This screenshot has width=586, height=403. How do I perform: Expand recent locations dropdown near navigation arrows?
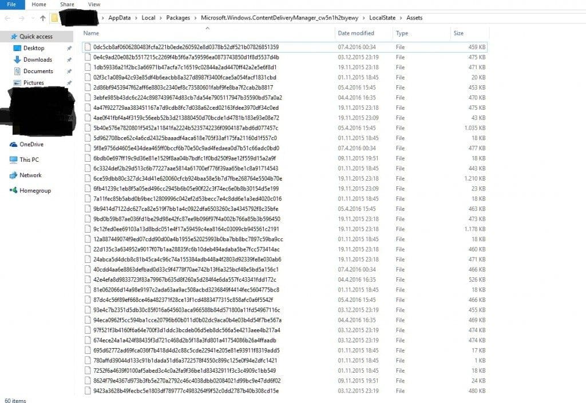point(33,18)
